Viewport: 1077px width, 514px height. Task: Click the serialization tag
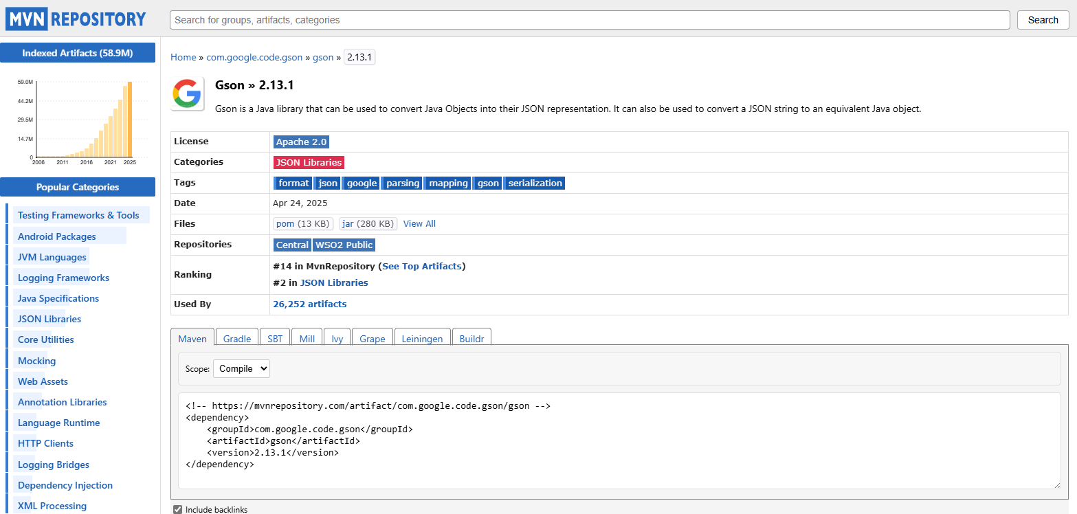click(x=534, y=183)
